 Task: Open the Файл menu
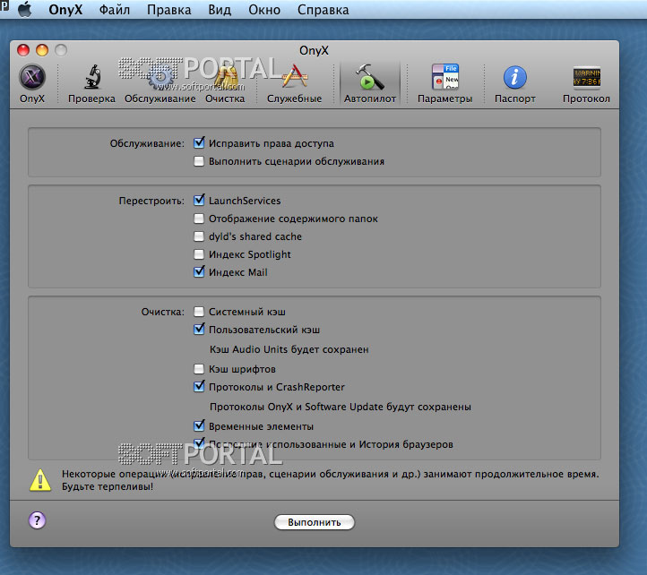pos(115,10)
